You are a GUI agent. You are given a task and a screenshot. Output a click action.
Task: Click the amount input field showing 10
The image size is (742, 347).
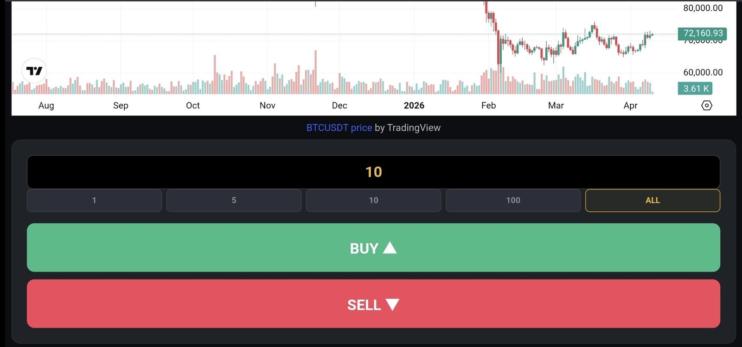click(373, 172)
